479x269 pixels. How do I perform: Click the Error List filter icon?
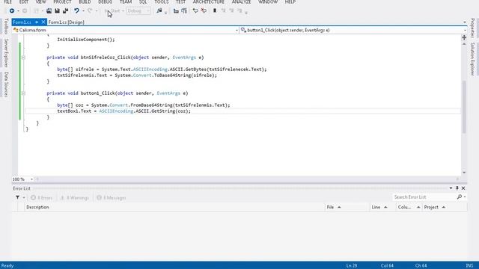click(17, 197)
